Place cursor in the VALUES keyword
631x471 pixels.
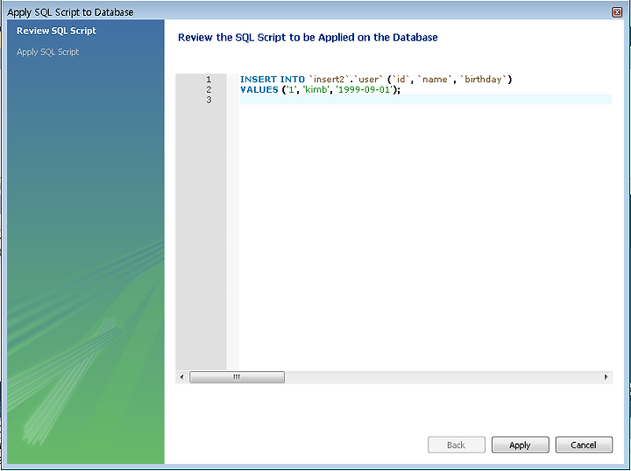(x=259, y=89)
